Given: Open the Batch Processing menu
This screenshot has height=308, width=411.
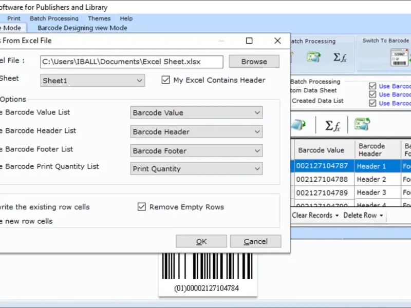Looking at the screenshot, I should coord(54,18).
